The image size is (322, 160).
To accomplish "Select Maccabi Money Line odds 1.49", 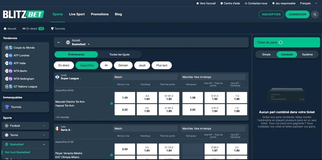I will click(x=125, y=97).
